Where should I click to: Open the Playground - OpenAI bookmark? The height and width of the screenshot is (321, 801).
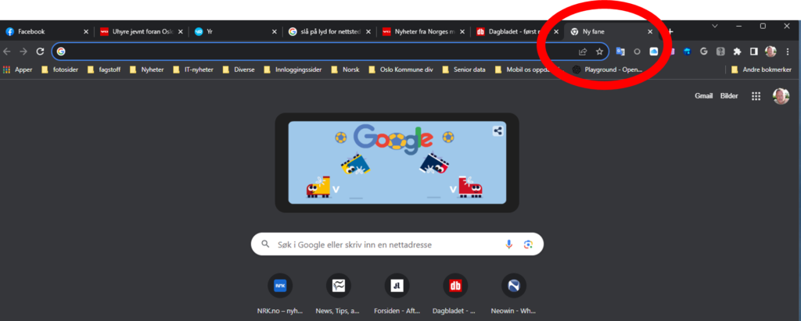pos(607,70)
